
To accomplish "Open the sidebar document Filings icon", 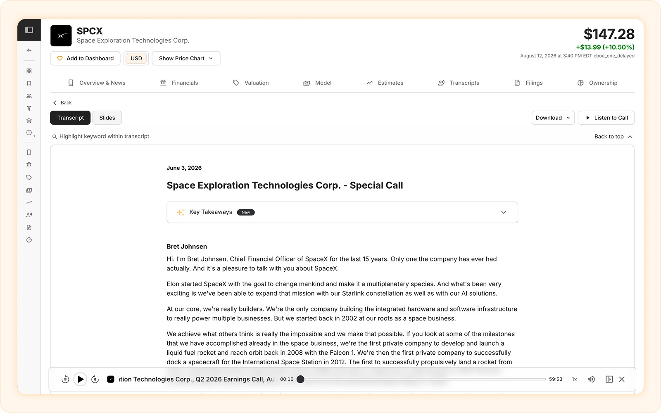I will point(29,228).
